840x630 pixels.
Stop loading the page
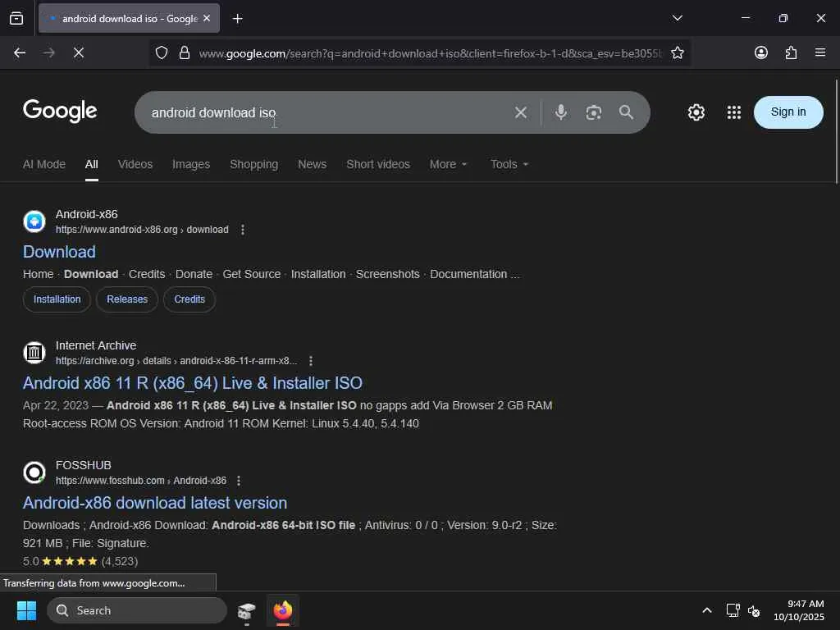78,52
